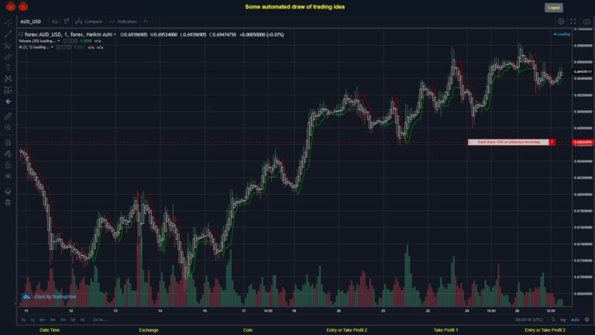This screenshot has width=595, height=335.
Task: Click the Go to... button
Action: pyautogui.click(x=99, y=319)
